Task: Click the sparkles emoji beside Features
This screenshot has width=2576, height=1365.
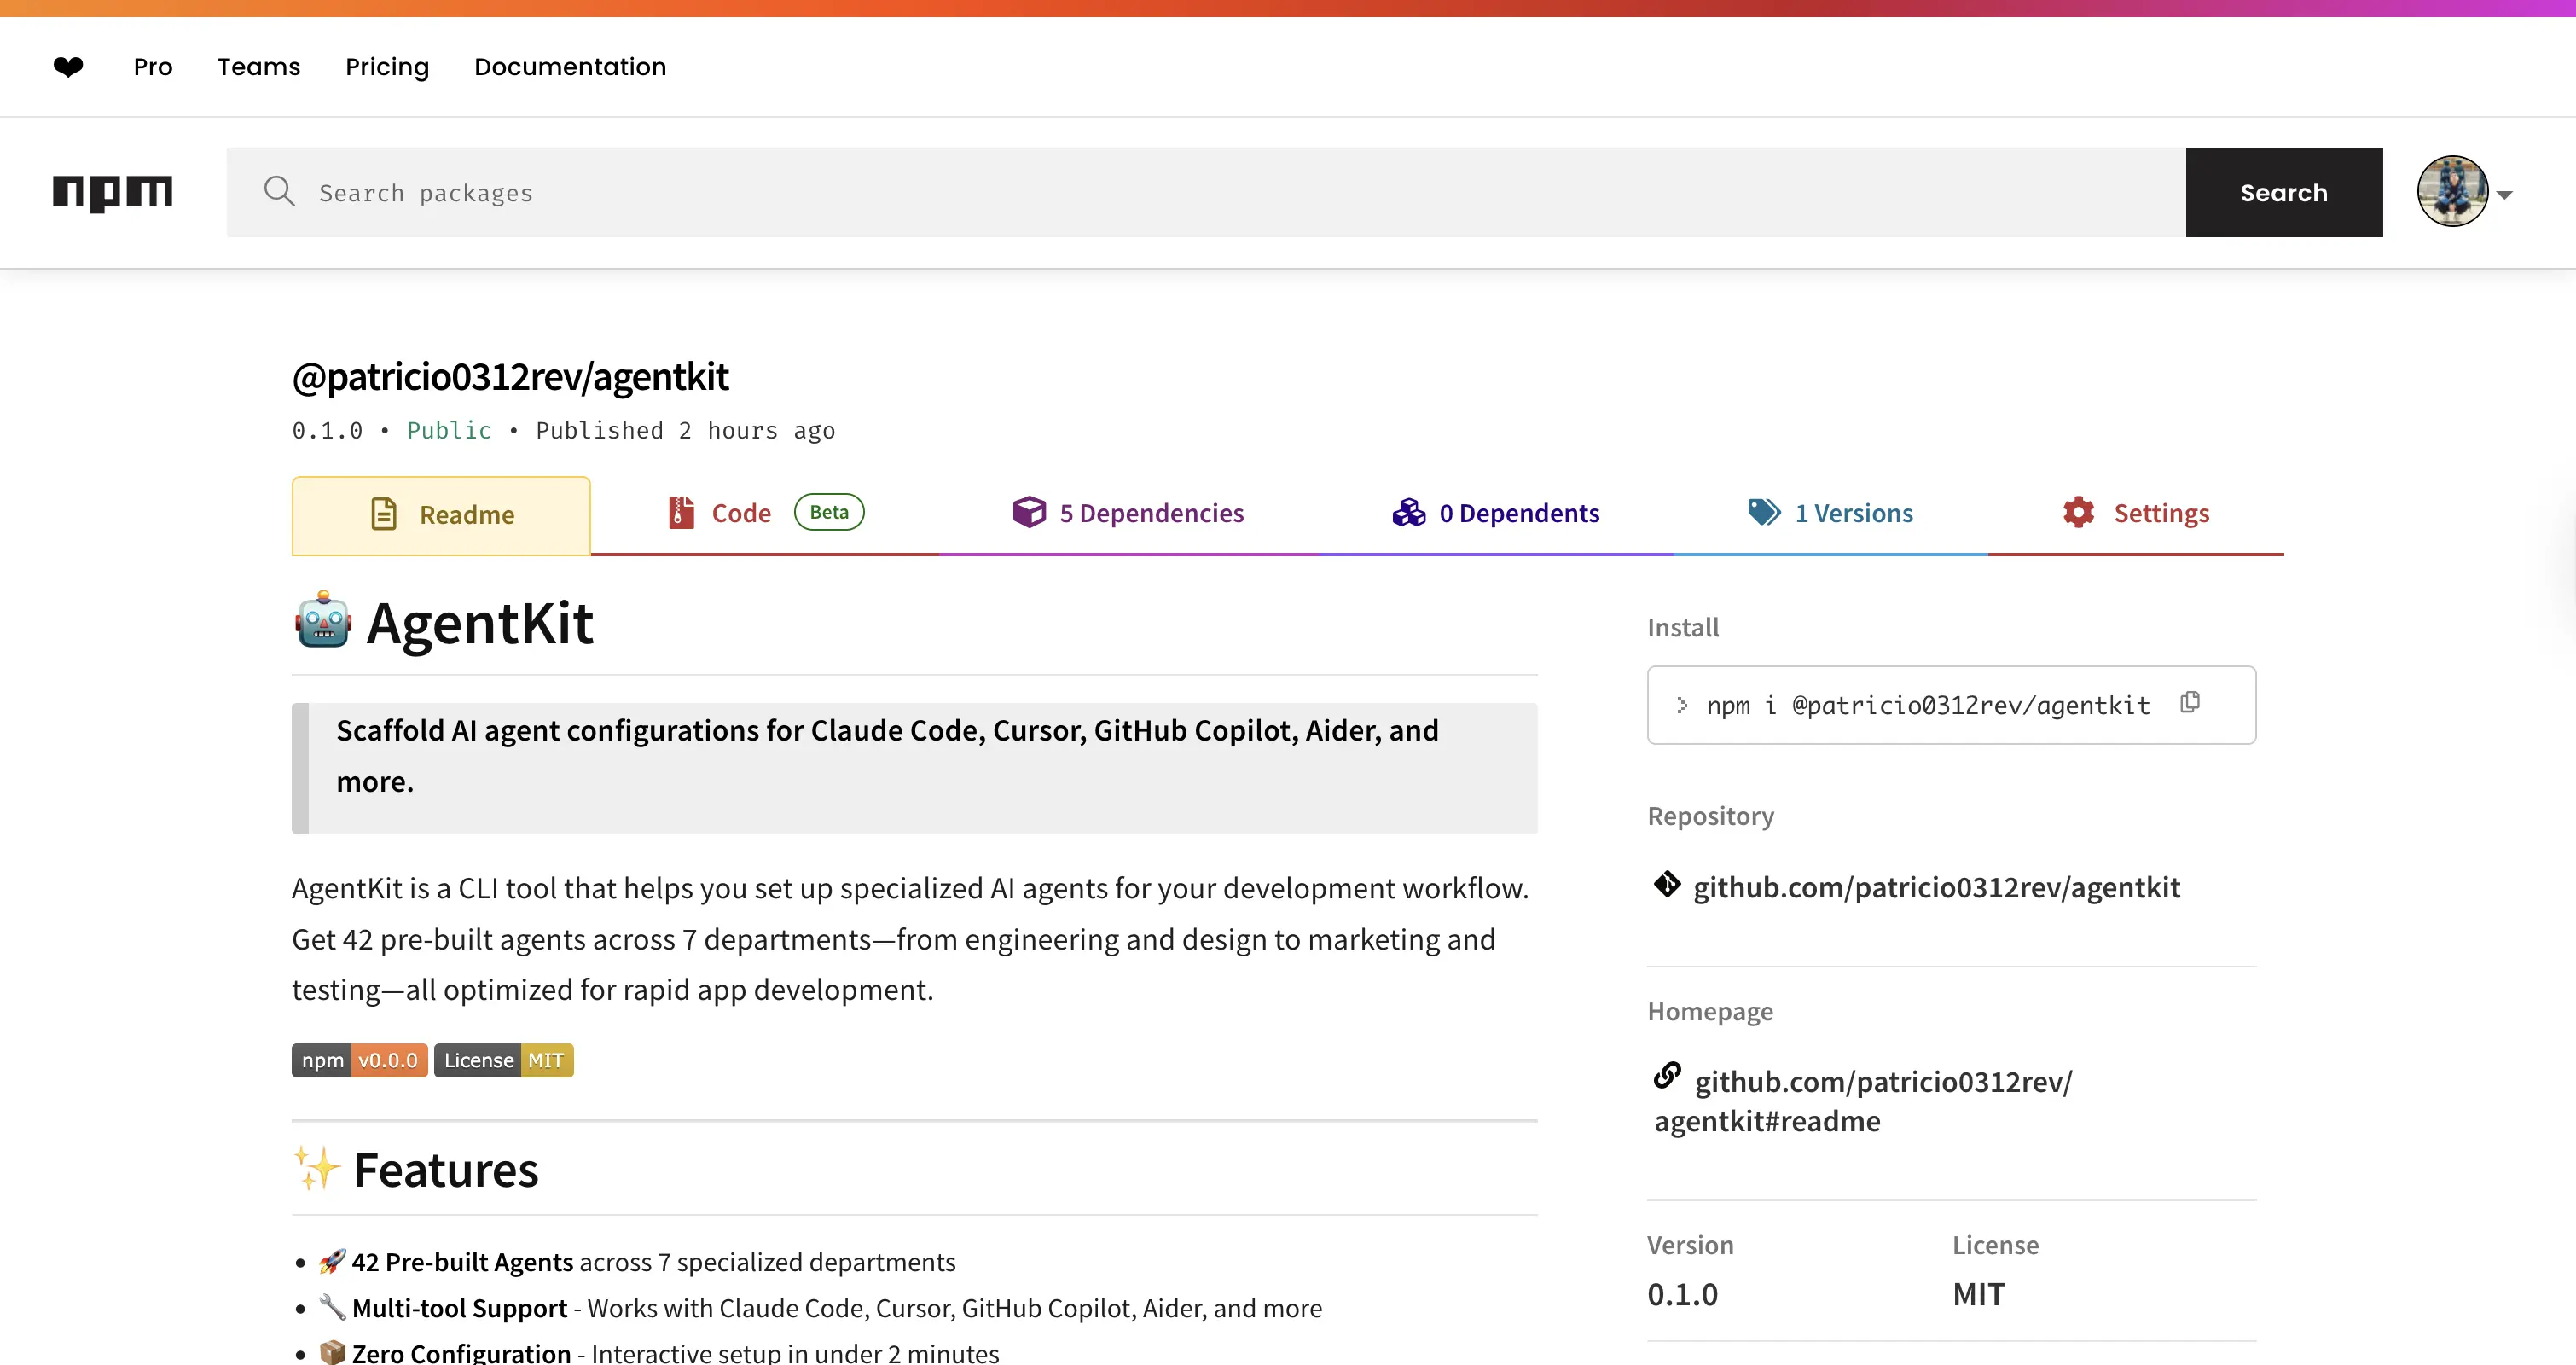Action: point(317,1168)
